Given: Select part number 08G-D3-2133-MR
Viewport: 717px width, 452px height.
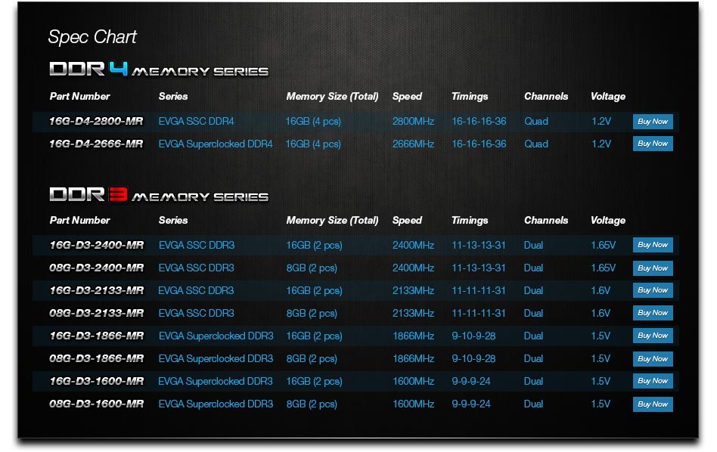Looking at the screenshot, I should click(96, 313).
